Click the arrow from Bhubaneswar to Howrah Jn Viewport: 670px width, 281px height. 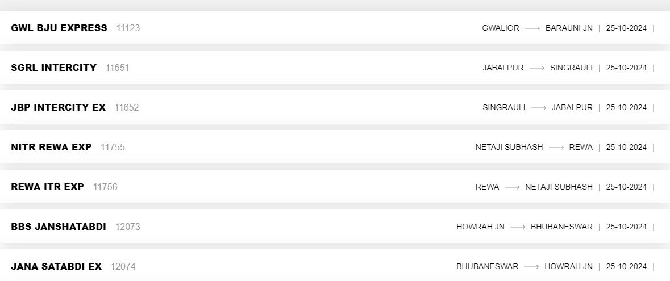pyautogui.click(x=531, y=266)
